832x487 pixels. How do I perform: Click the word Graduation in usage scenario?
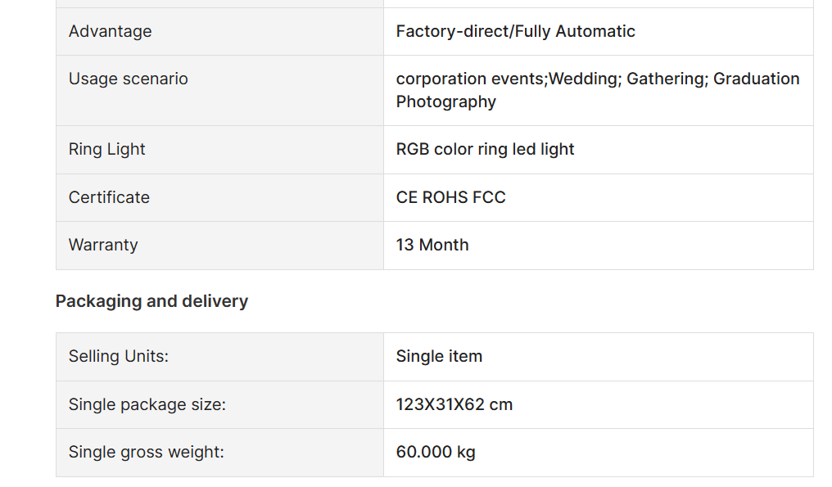coord(756,79)
